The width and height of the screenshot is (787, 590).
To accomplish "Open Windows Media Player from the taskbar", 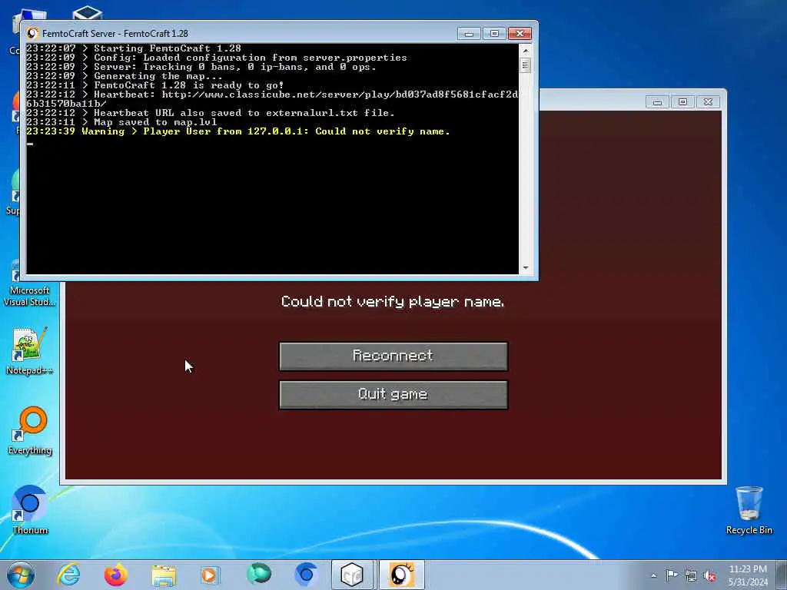I will (211, 575).
